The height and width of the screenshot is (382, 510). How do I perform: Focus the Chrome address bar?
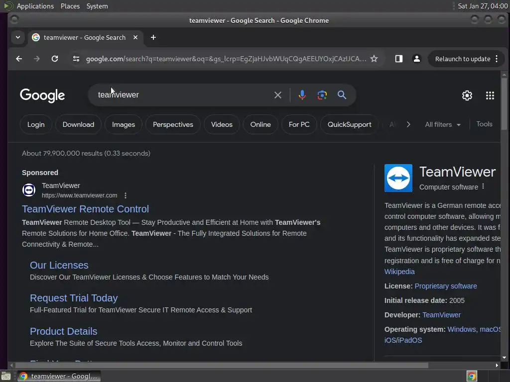pyautogui.click(x=226, y=59)
